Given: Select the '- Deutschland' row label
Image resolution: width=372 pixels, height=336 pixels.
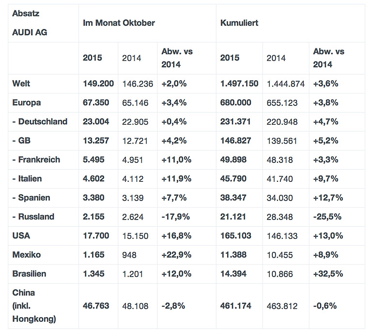Looking at the screenshot, I should point(40,121).
